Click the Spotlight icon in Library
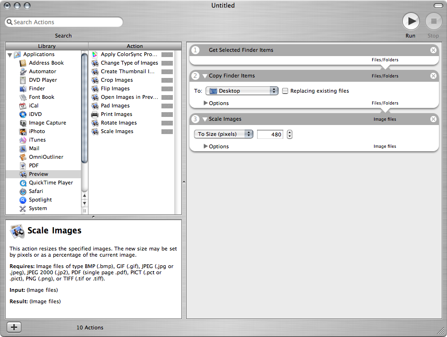This screenshot has height=337, width=447. click(x=23, y=200)
